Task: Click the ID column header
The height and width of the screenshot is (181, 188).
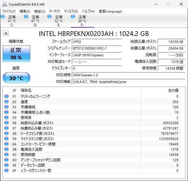Action: pyautogui.click(x=15, y=90)
